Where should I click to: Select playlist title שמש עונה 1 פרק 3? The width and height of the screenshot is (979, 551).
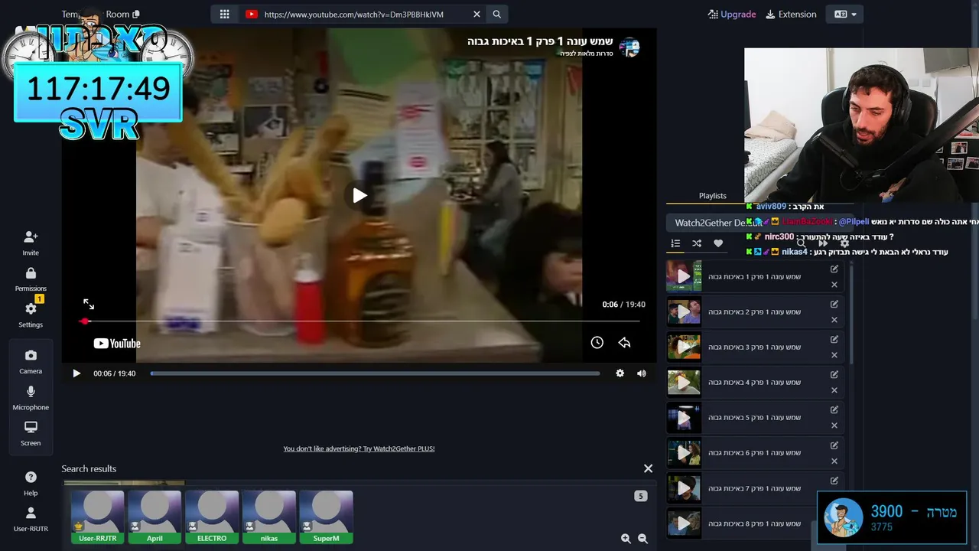(x=754, y=347)
